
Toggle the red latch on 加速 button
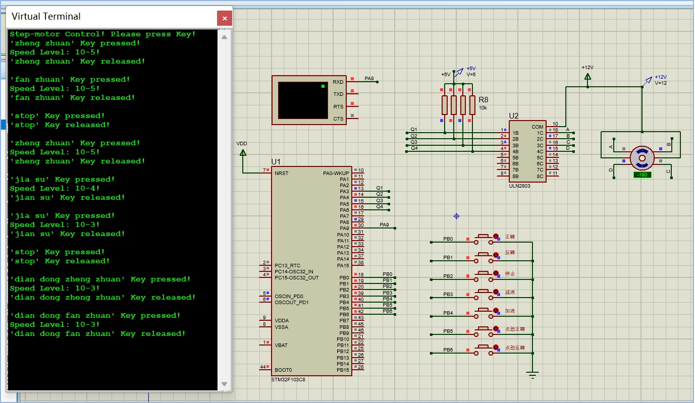(x=496, y=311)
